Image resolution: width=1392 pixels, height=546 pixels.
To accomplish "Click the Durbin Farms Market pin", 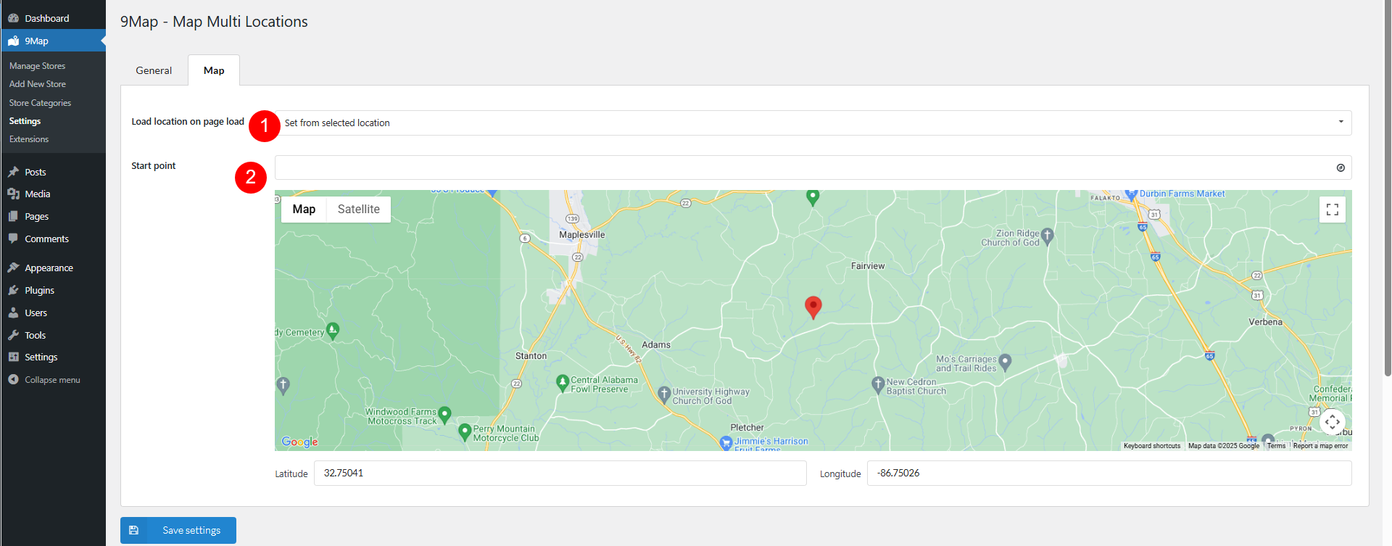I will (x=1131, y=194).
